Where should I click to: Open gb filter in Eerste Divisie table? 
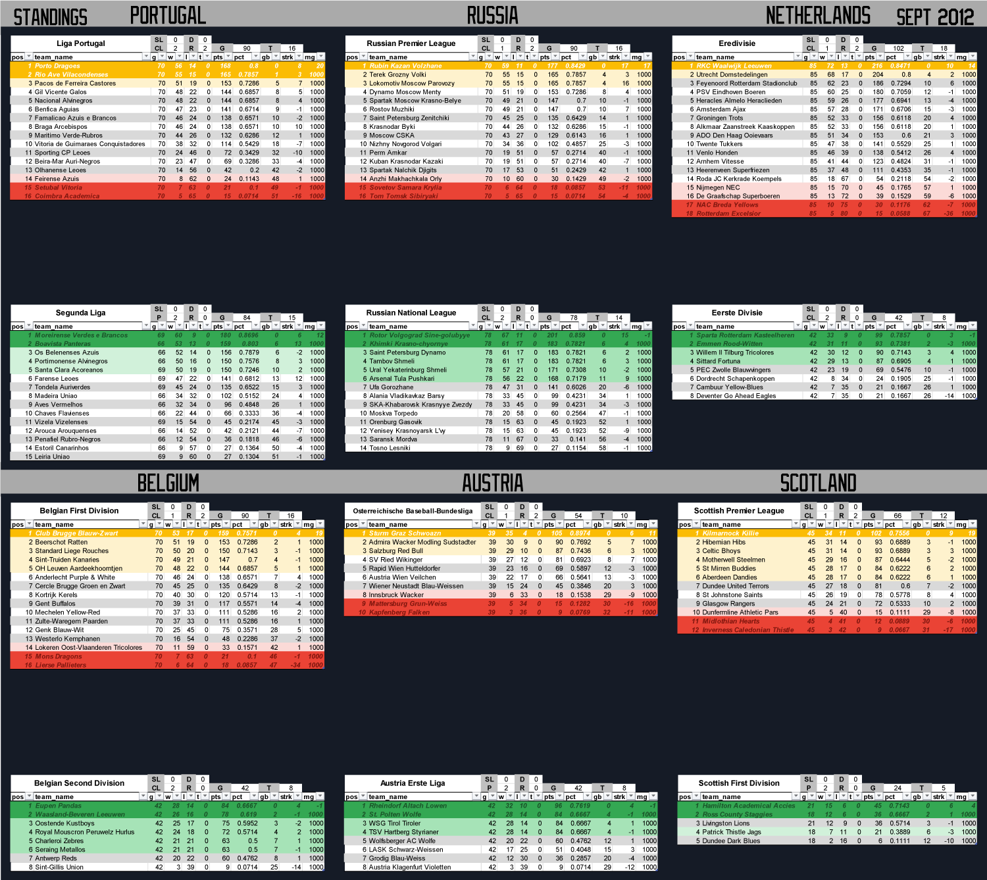[x=927, y=326]
